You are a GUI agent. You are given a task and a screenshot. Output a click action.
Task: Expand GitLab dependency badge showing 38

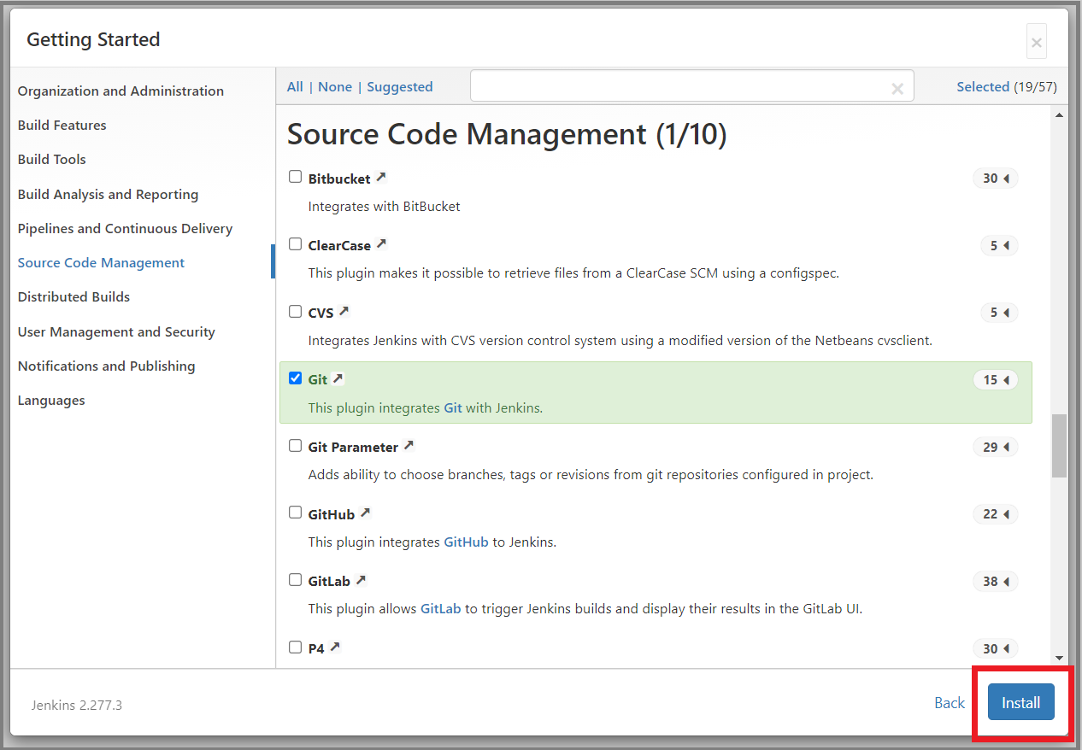coord(996,581)
